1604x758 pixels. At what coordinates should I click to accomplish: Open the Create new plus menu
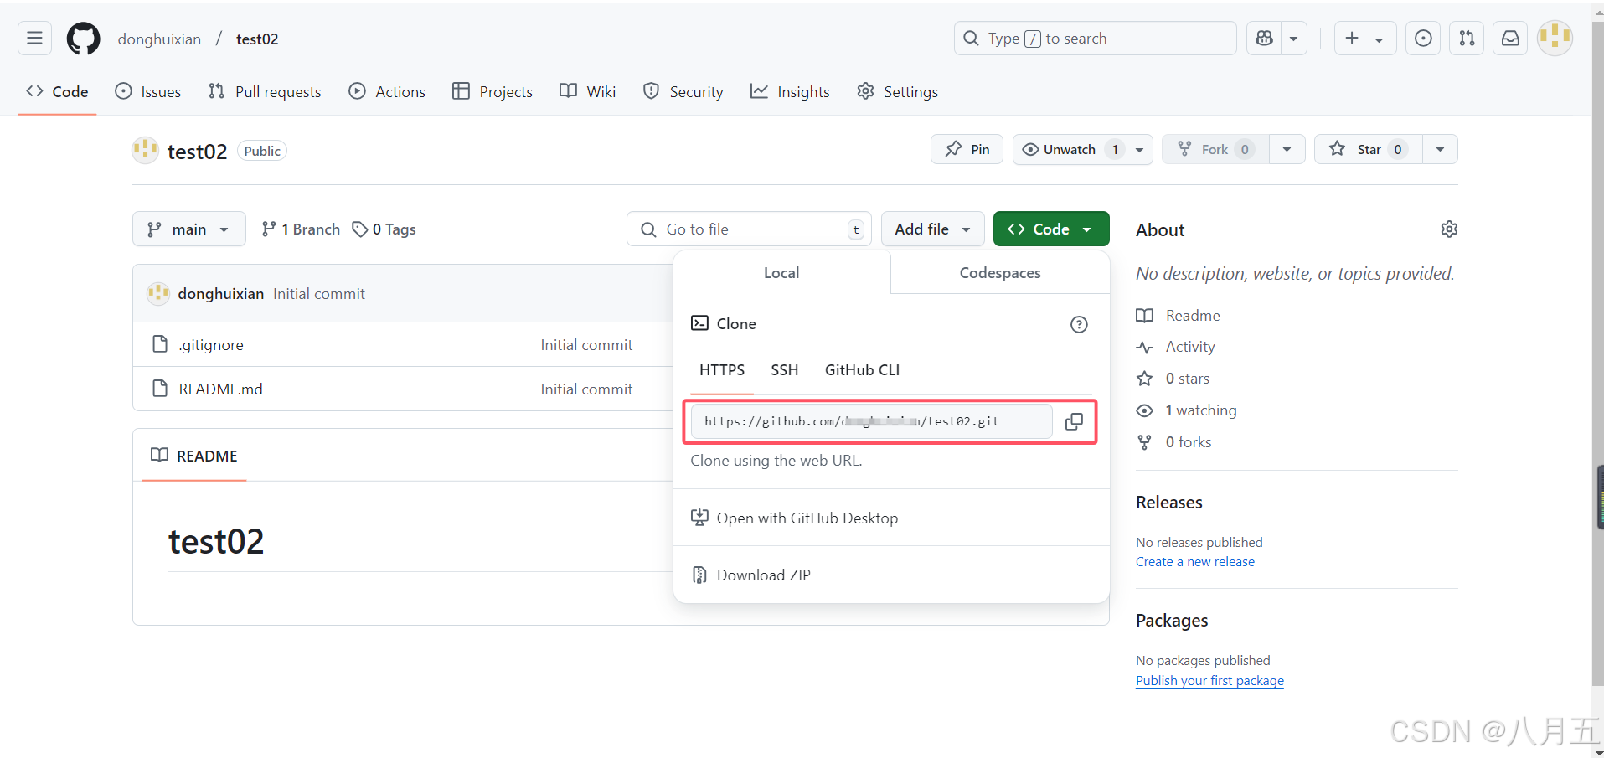(x=1364, y=39)
